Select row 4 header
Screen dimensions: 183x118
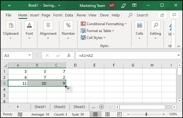click(4, 90)
